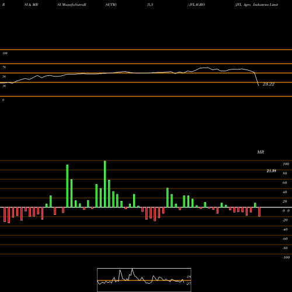This screenshot has width=292, height=292.
Task: Click the '30' level label on RSI axis
Action: coord(4,86)
